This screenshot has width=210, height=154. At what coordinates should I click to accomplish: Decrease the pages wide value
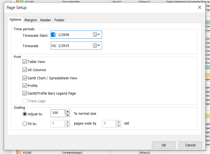68,126
